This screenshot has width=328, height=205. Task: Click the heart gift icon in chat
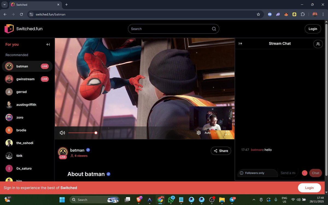point(304,173)
